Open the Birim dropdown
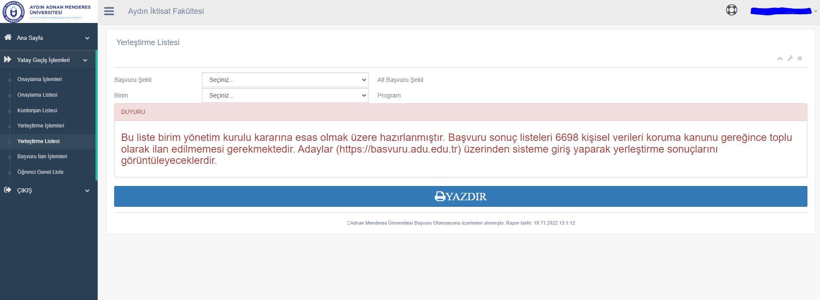 (285, 95)
